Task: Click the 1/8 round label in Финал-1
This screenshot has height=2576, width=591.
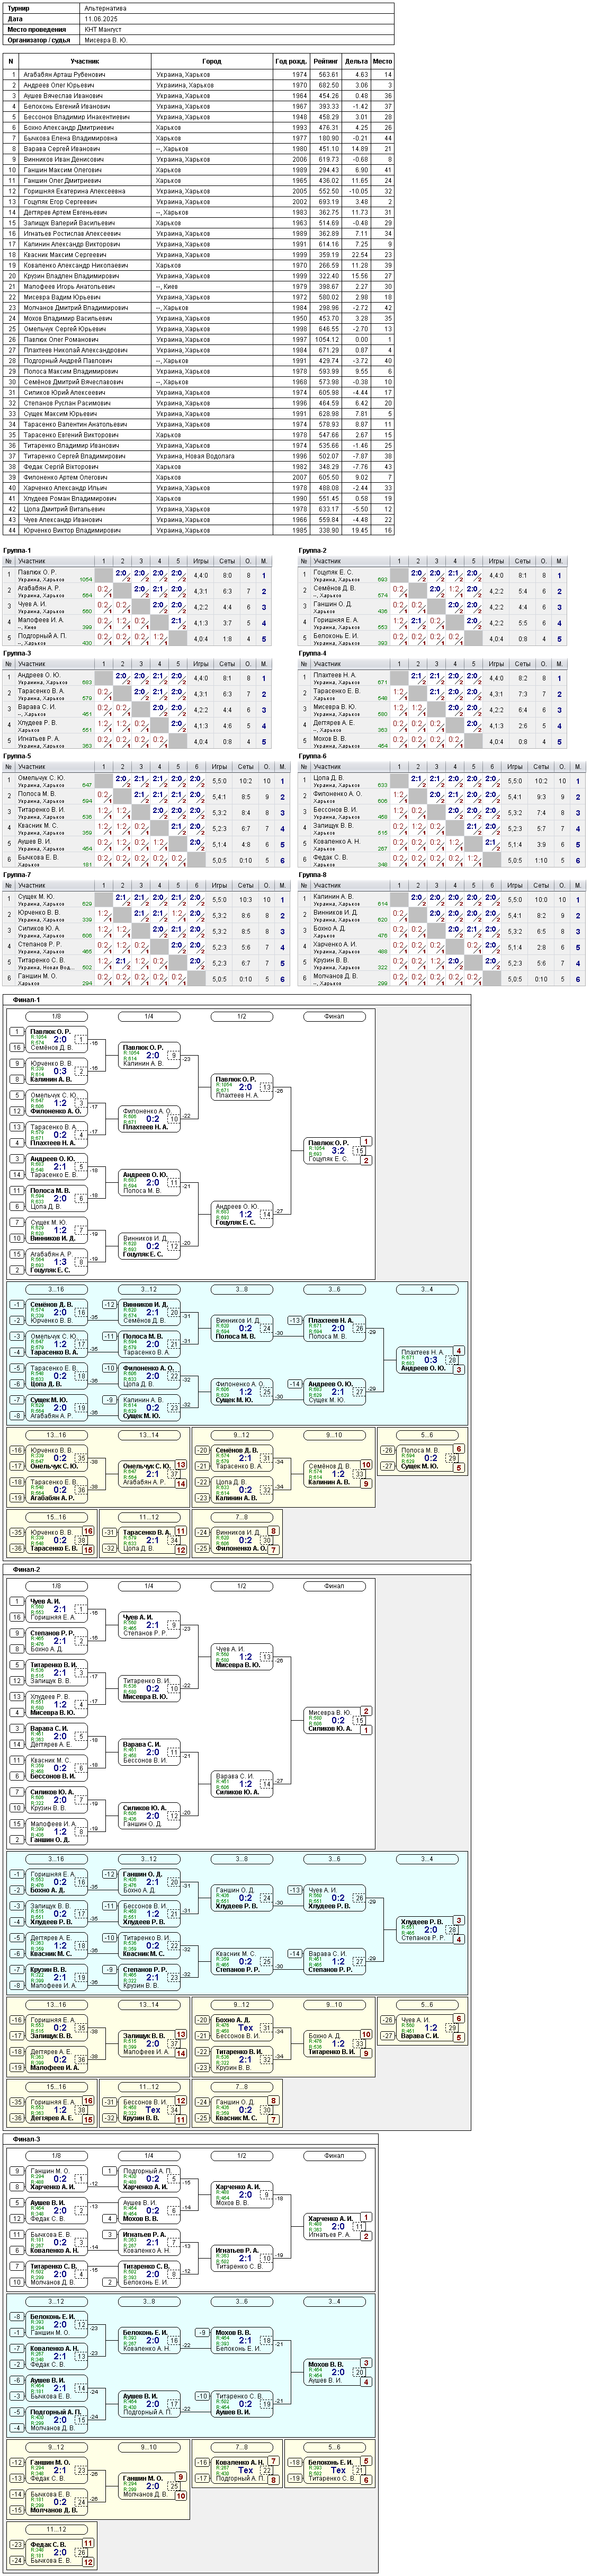Action: point(56,1016)
